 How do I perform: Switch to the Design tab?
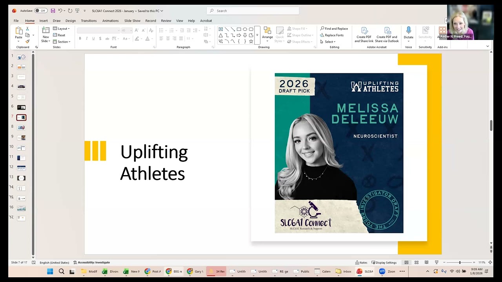[71, 21]
